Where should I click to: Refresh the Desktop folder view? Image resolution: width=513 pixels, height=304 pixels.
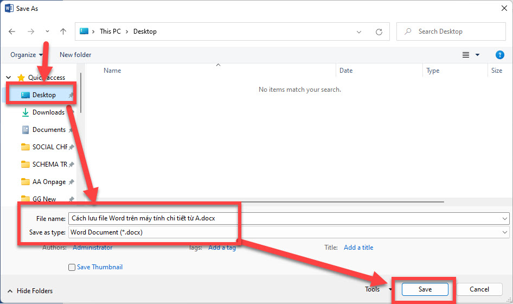click(379, 31)
